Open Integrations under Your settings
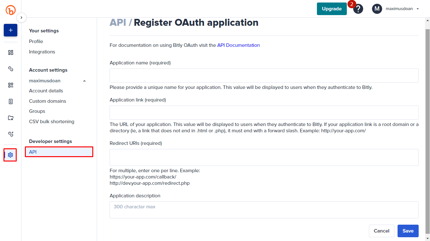This screenshot has width=430, height=241. [42, 52]
